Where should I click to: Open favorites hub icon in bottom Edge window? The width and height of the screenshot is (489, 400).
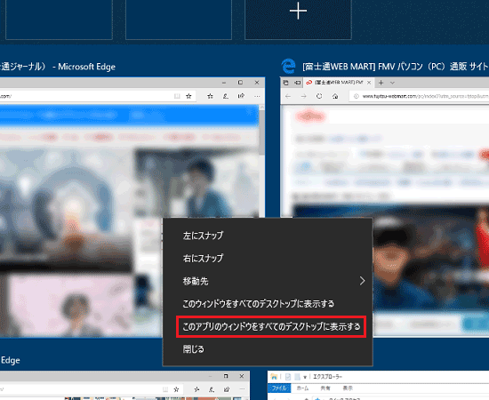pyautogui.click(x=196, y=389)
